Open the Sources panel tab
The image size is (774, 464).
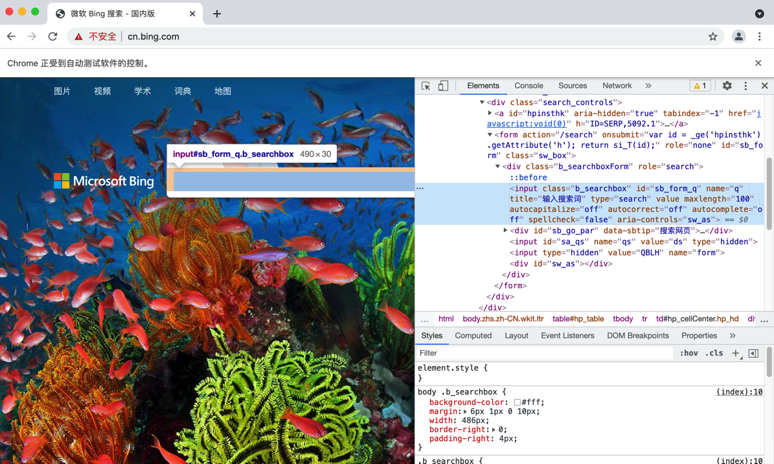coord(573,86)
